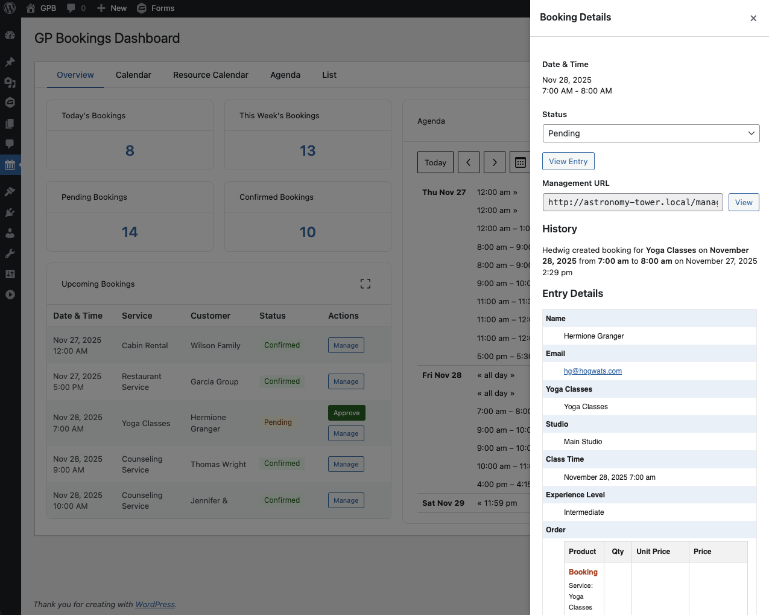This screenshot has height=615, width=769.
Task: Go to previous agenda period arrow
Action: pyautogui.click(x=469, y=162)
